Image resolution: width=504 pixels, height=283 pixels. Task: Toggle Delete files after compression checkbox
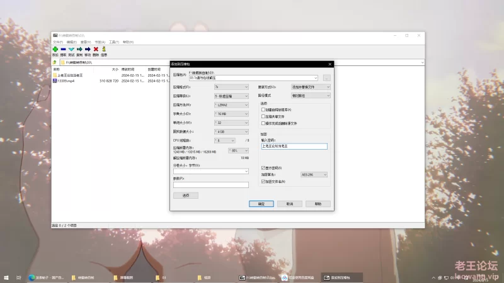(x=263, y=123)
